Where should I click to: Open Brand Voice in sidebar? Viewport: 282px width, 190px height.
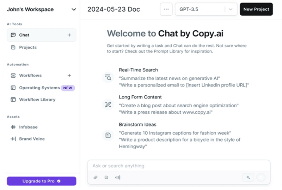click(x=32, y=139)
